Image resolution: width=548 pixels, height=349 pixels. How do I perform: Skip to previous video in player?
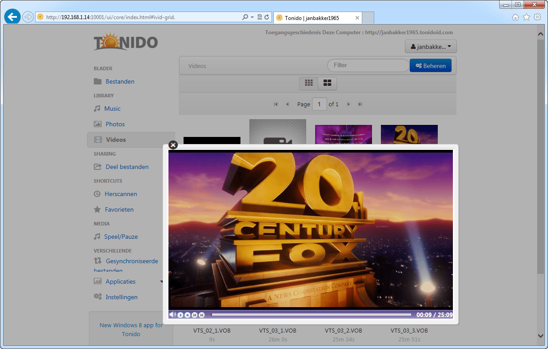195,315
